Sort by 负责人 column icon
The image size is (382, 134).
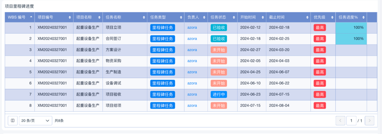204,17
